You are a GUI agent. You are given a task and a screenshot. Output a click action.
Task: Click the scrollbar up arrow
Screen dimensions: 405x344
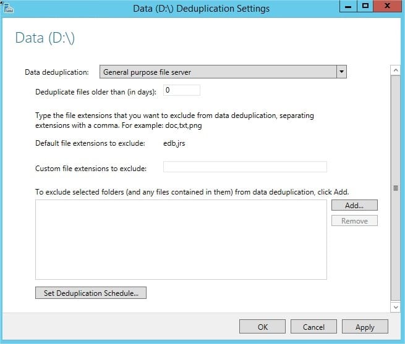click(396, 70)
